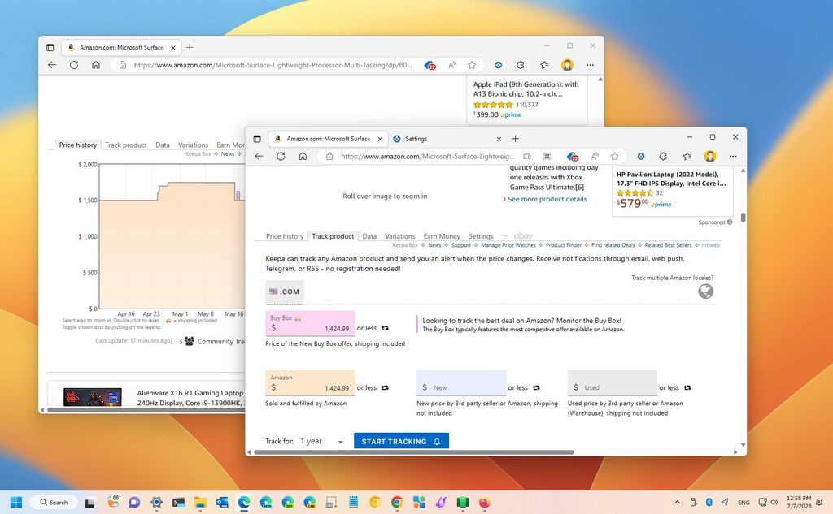This screenshot has width=833, height=514.
Task: Open Firefox from the taskbar
Action: tap(484, 502)
